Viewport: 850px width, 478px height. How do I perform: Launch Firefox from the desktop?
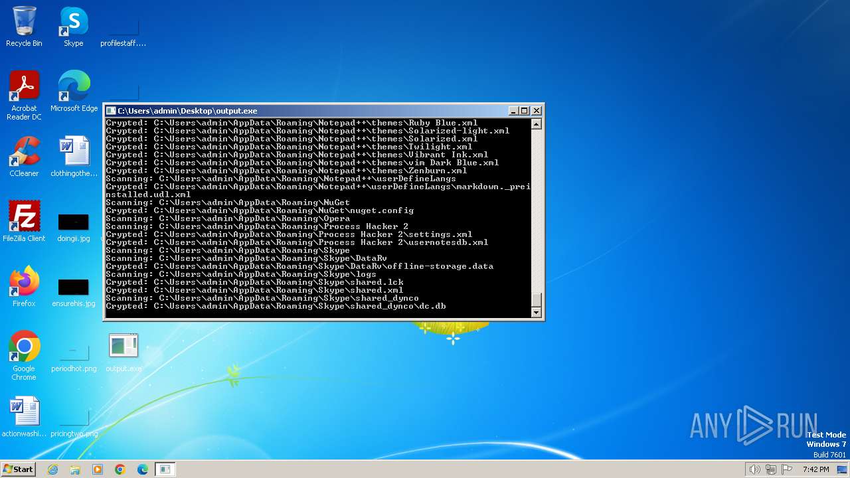point(24,287)
